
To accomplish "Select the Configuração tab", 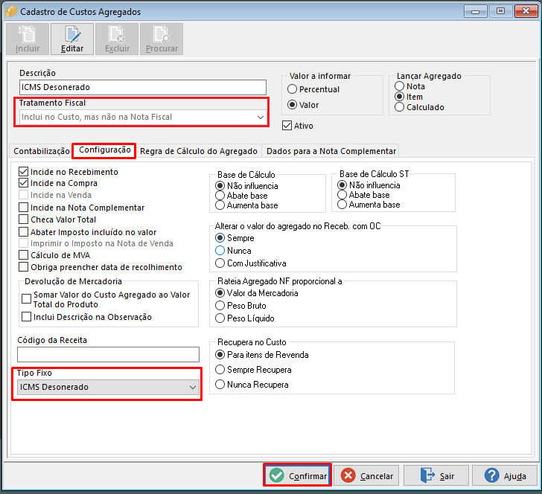I will (x=104, y=150).
